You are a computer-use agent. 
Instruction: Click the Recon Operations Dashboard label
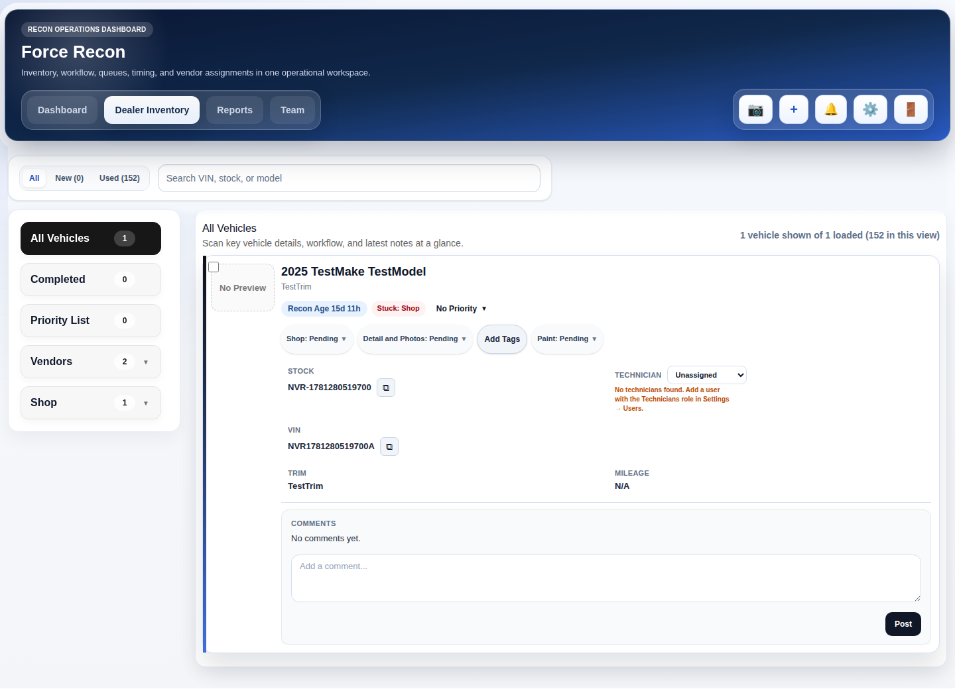[x=87, y=29]
